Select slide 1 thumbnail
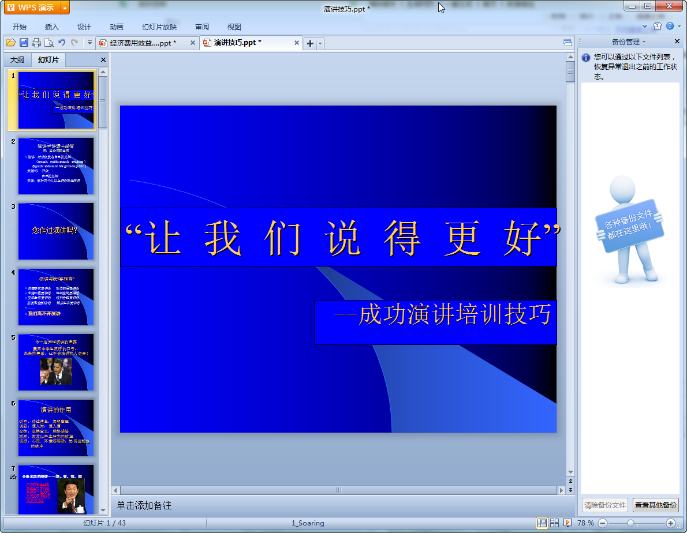This screenshot has width=687, height=533. click(55, 100)
